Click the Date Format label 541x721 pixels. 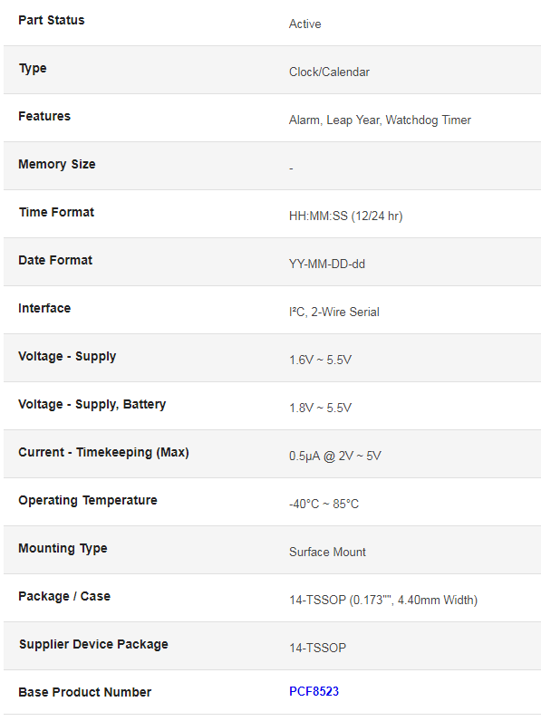pyautogui.click(x=55, y=260)
